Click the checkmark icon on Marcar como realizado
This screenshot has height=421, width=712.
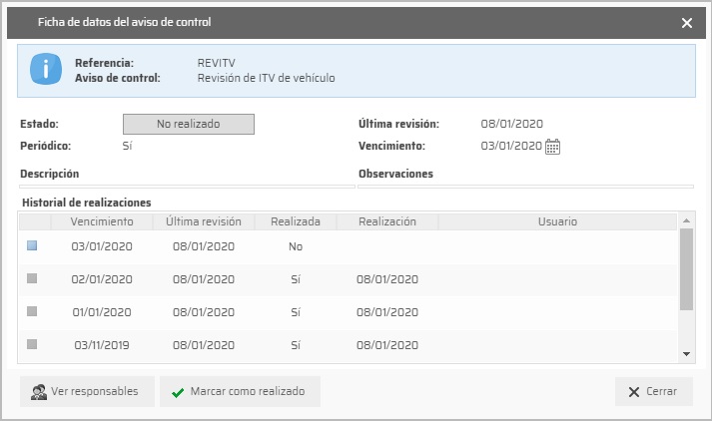point(178,392)
